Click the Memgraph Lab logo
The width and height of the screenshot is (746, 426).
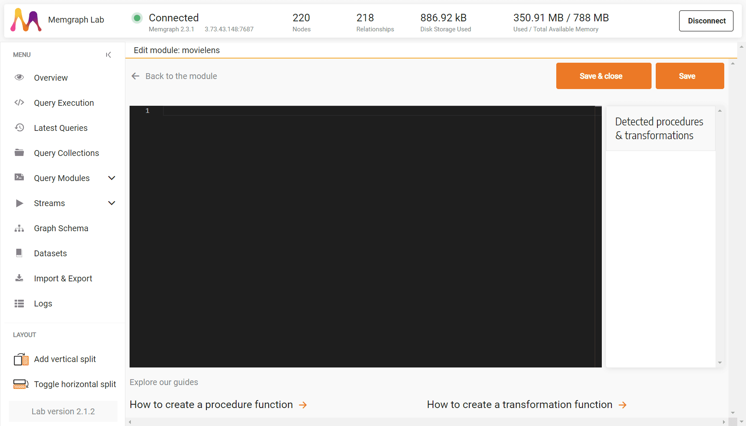26,20
